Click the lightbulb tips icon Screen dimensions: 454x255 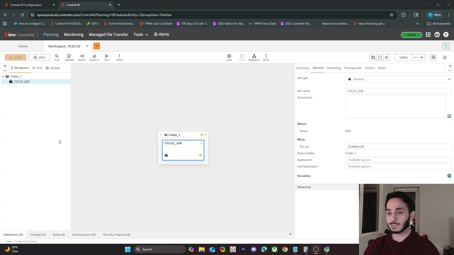[446, 46]
